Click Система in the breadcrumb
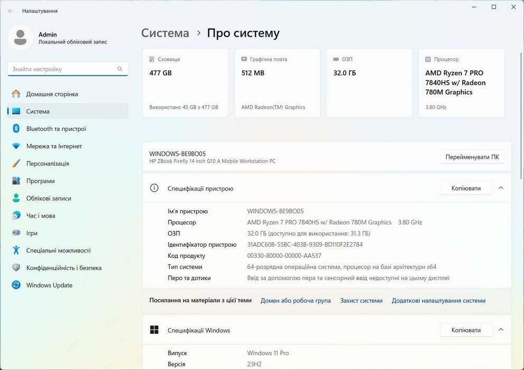The image size is (524, 370). pos(165,33)
